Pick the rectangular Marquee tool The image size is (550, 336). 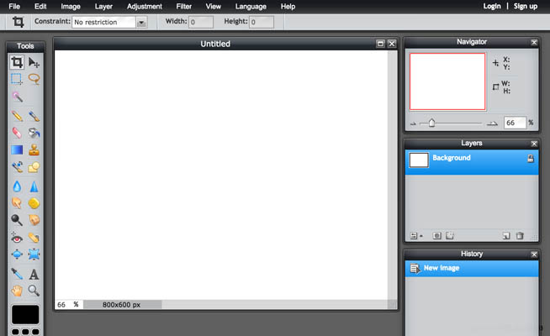tap(17, 79)
